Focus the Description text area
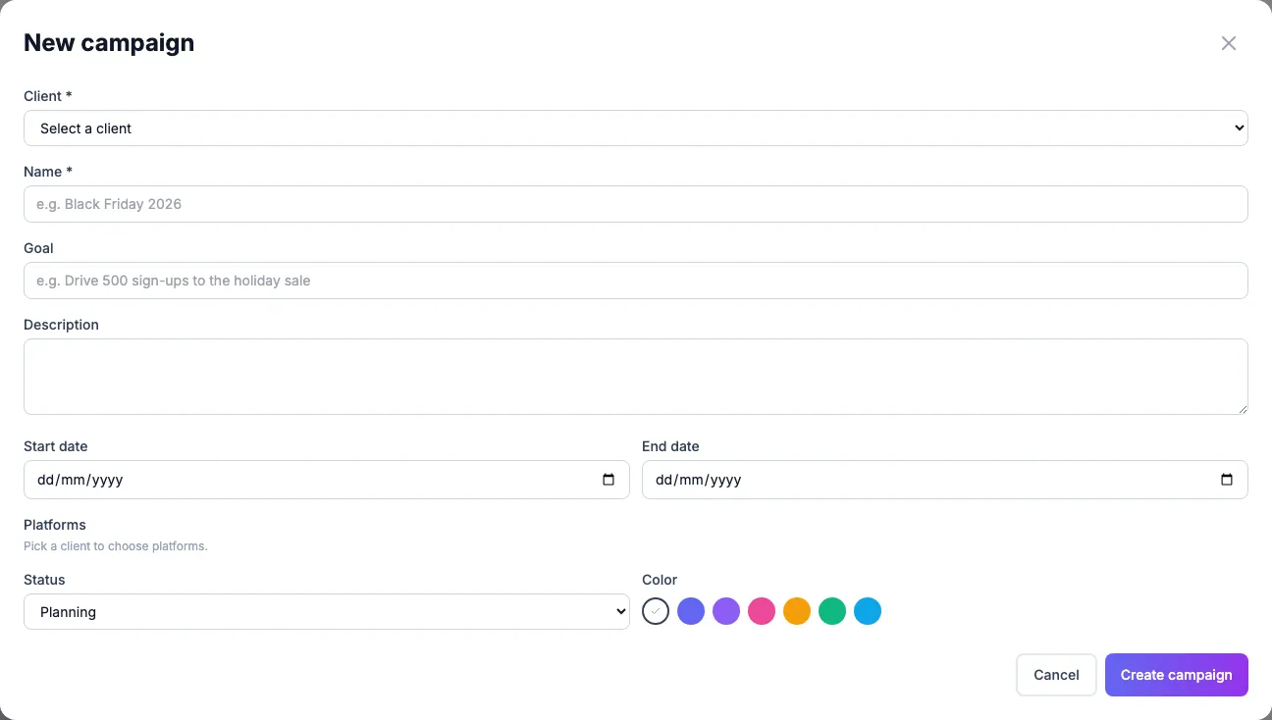This screenshot has width=1272, height=720. [x=636, y=377]
